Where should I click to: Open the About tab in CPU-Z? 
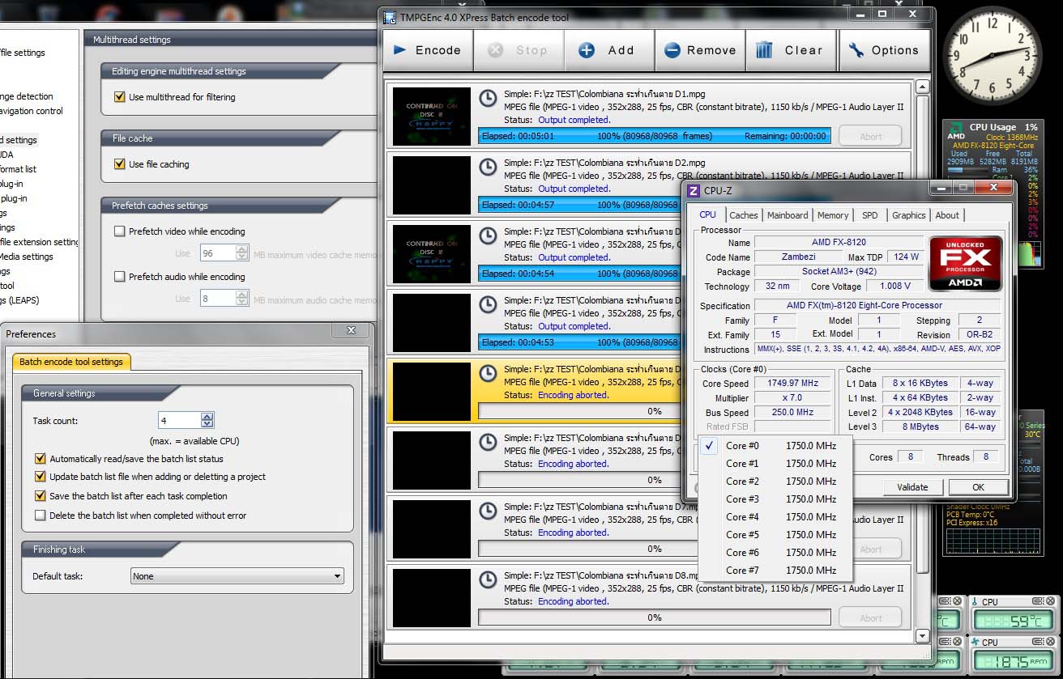947,215
